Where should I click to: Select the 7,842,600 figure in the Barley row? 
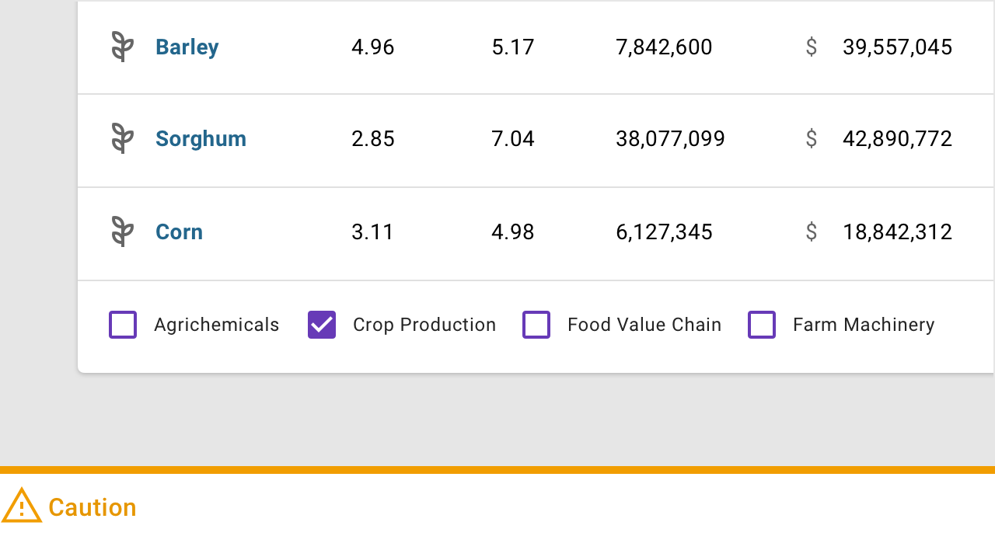pyautogui.click(x=664, y=47)
